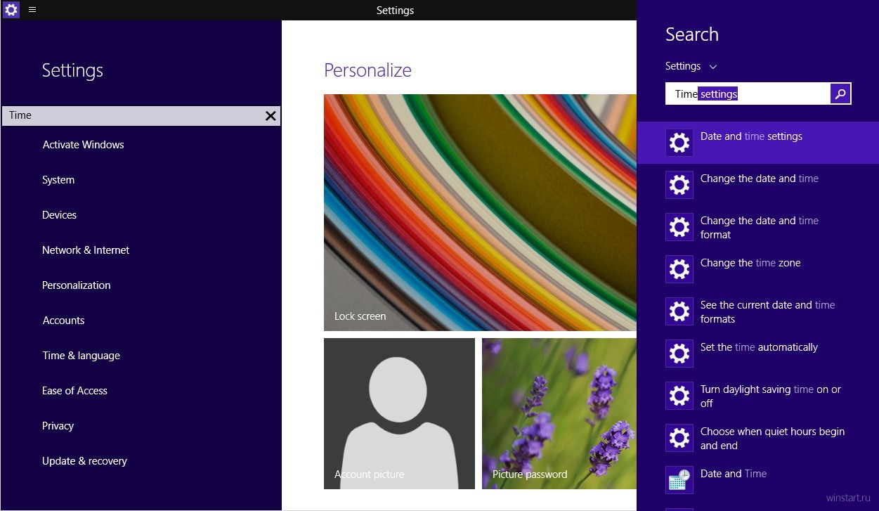This screenshot has width=879, height=511.
Task: Click gear icon for daylight saving time
Action: tap(679, 396)
